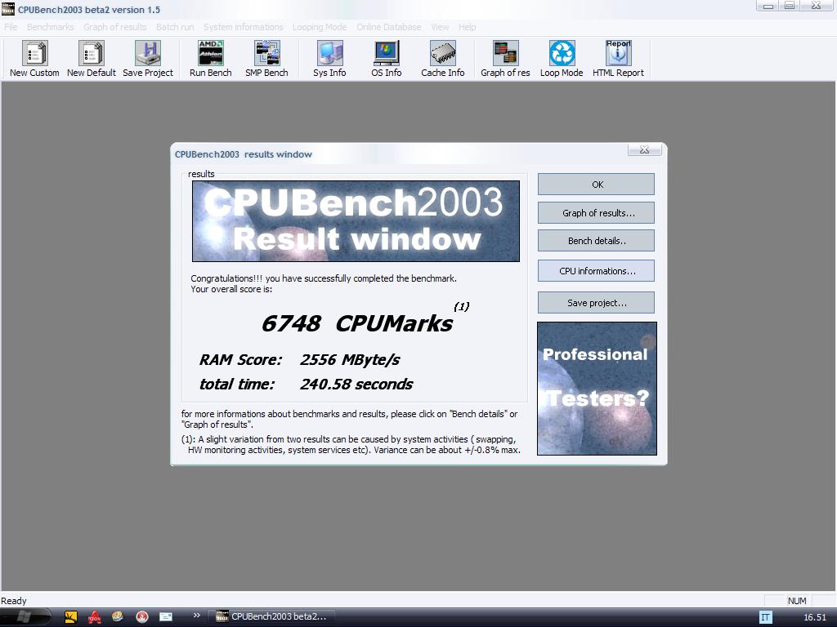Click the 16.51 clock in the tray
This screenshot has height=627, width=837.
click(x=815, y=617)
